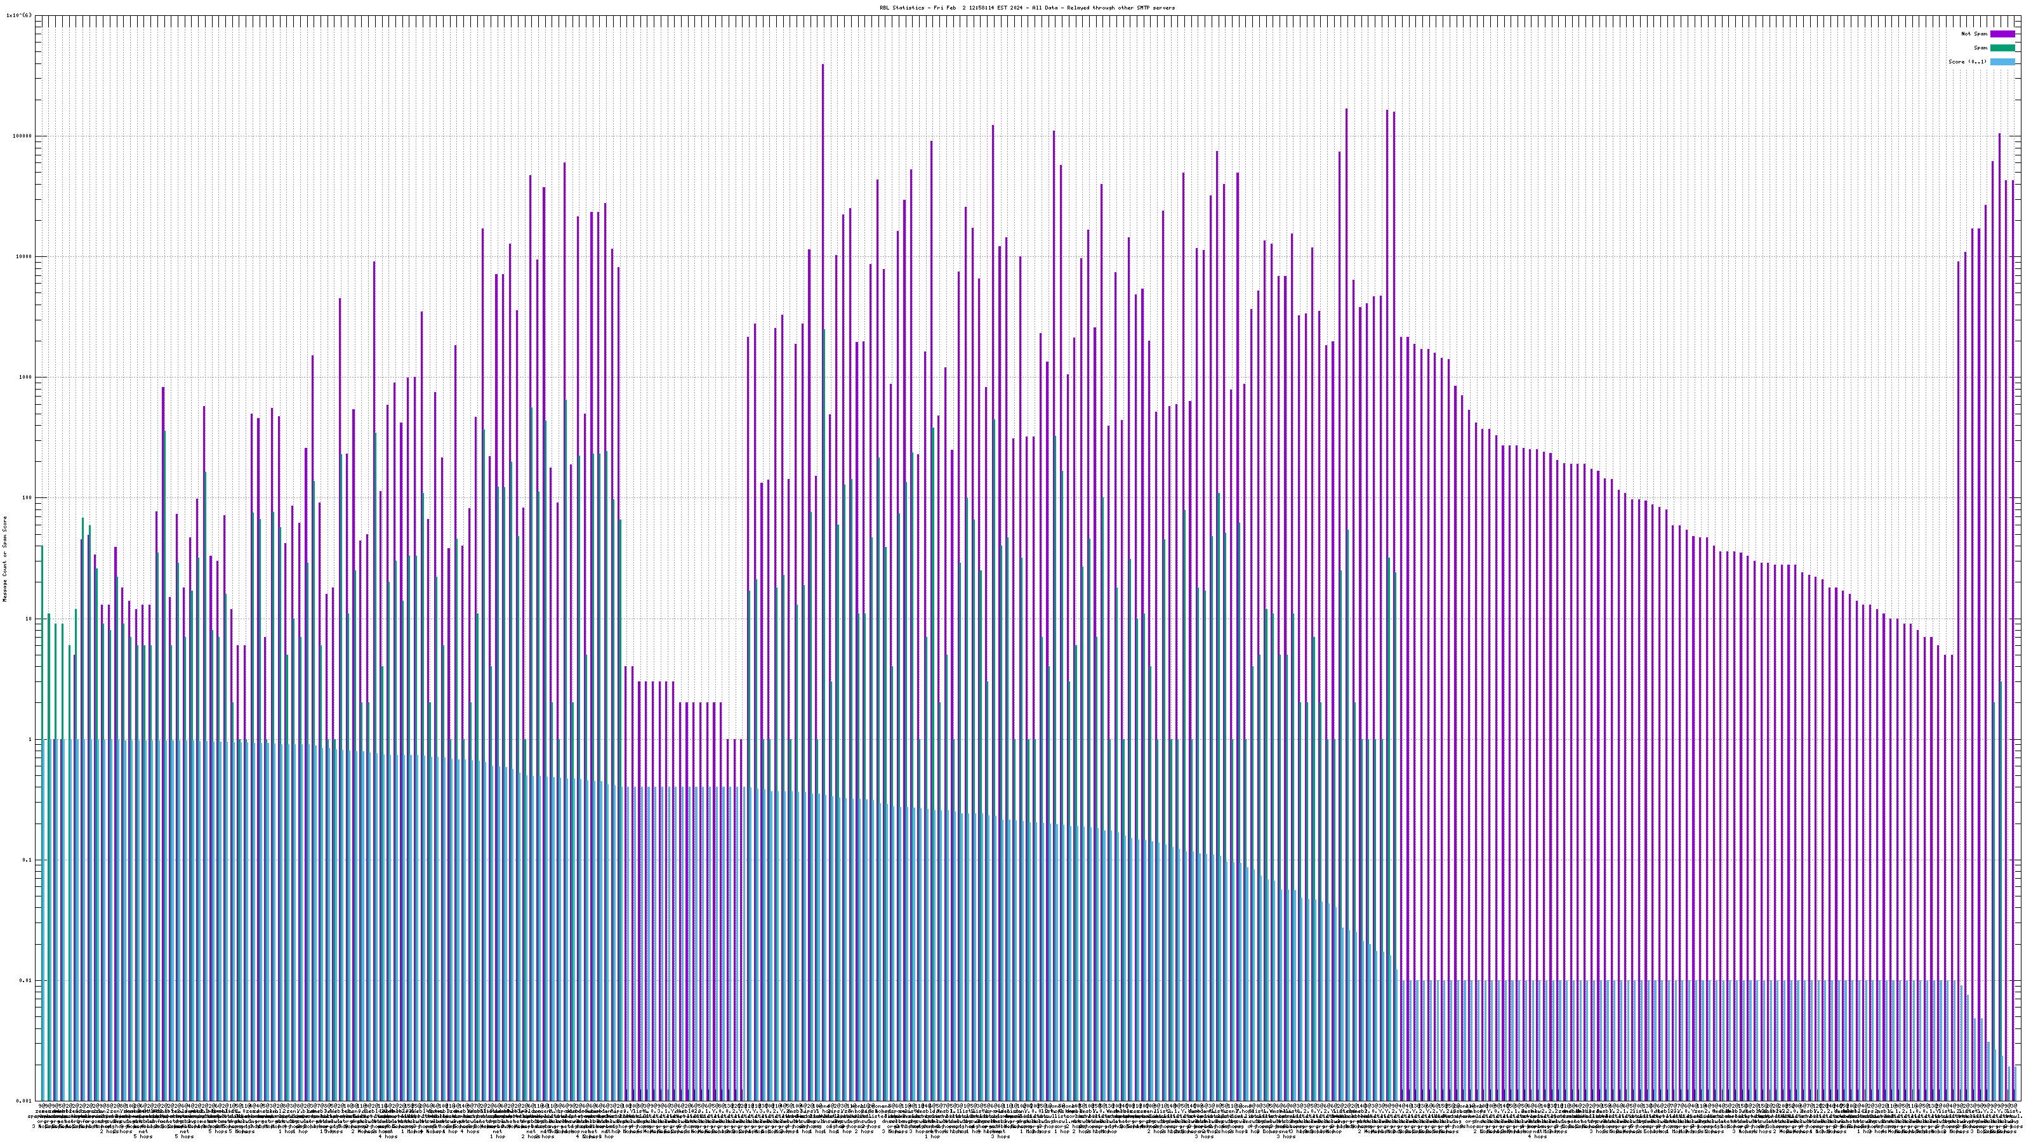Click the purple Not Spam legend swatch

2002,34
